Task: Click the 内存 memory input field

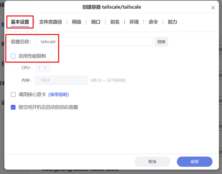Action: (x=61, y=80)
